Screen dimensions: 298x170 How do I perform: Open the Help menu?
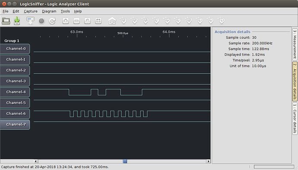pos(78,11)
